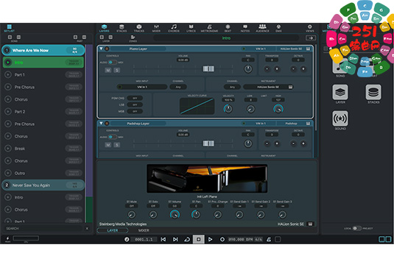
Task: Collapse the Padshop Layer triangle
Action: (101, 124)
